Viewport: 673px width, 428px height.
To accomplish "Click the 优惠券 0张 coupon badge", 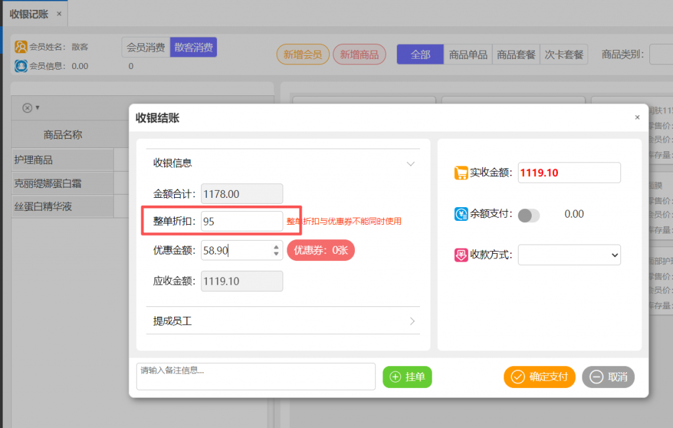I will pos(321,250).
